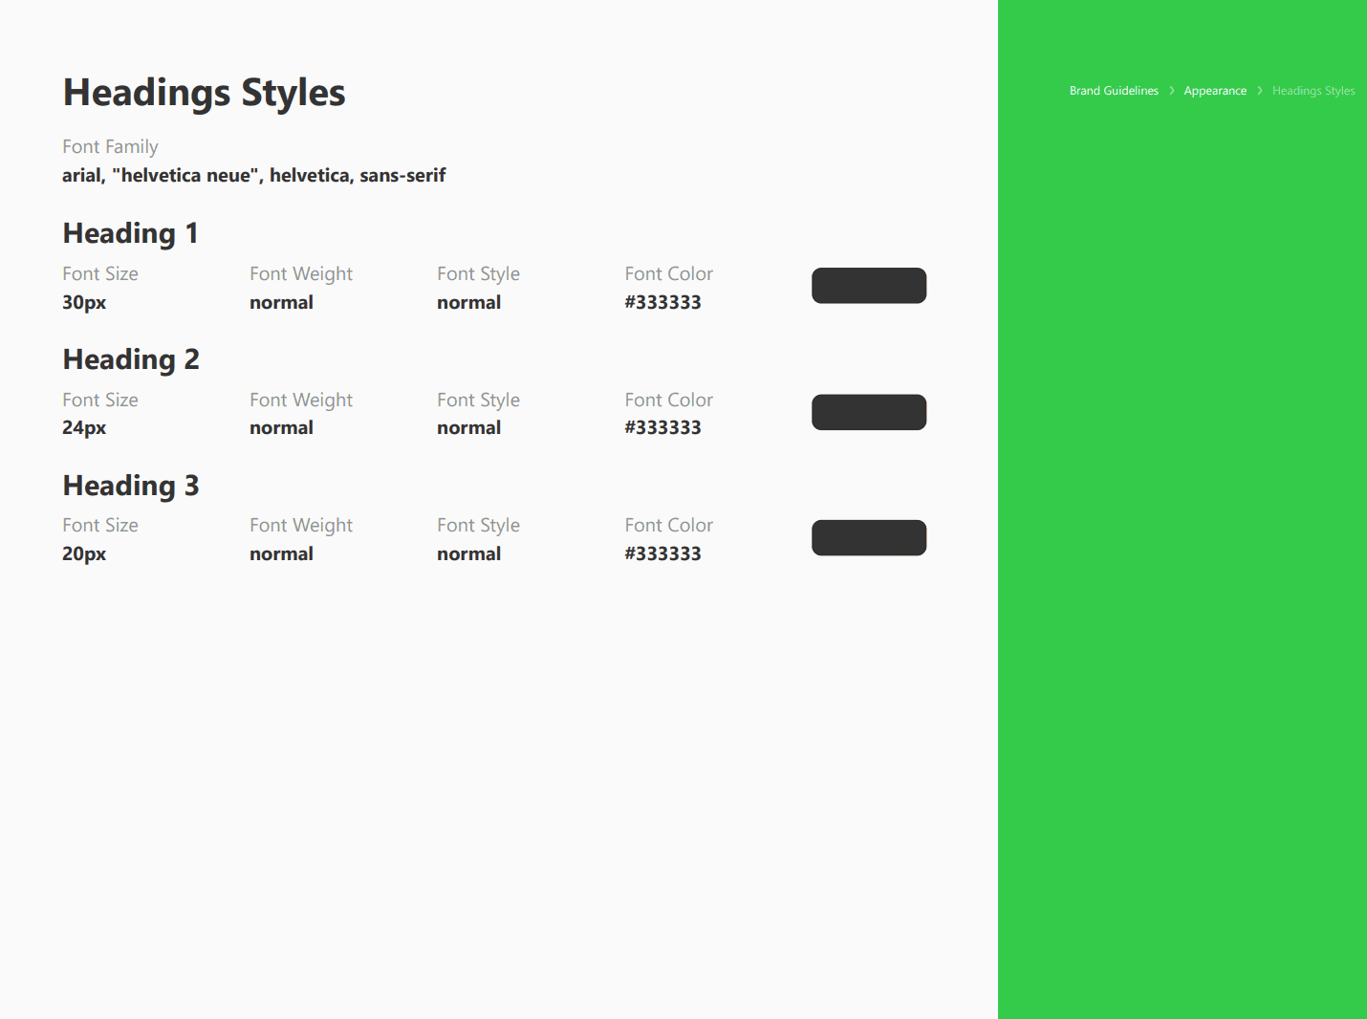1367x1019 pixels.
Task: Click the Heading 2 color swatch
Action: click(x=868, y=412)
